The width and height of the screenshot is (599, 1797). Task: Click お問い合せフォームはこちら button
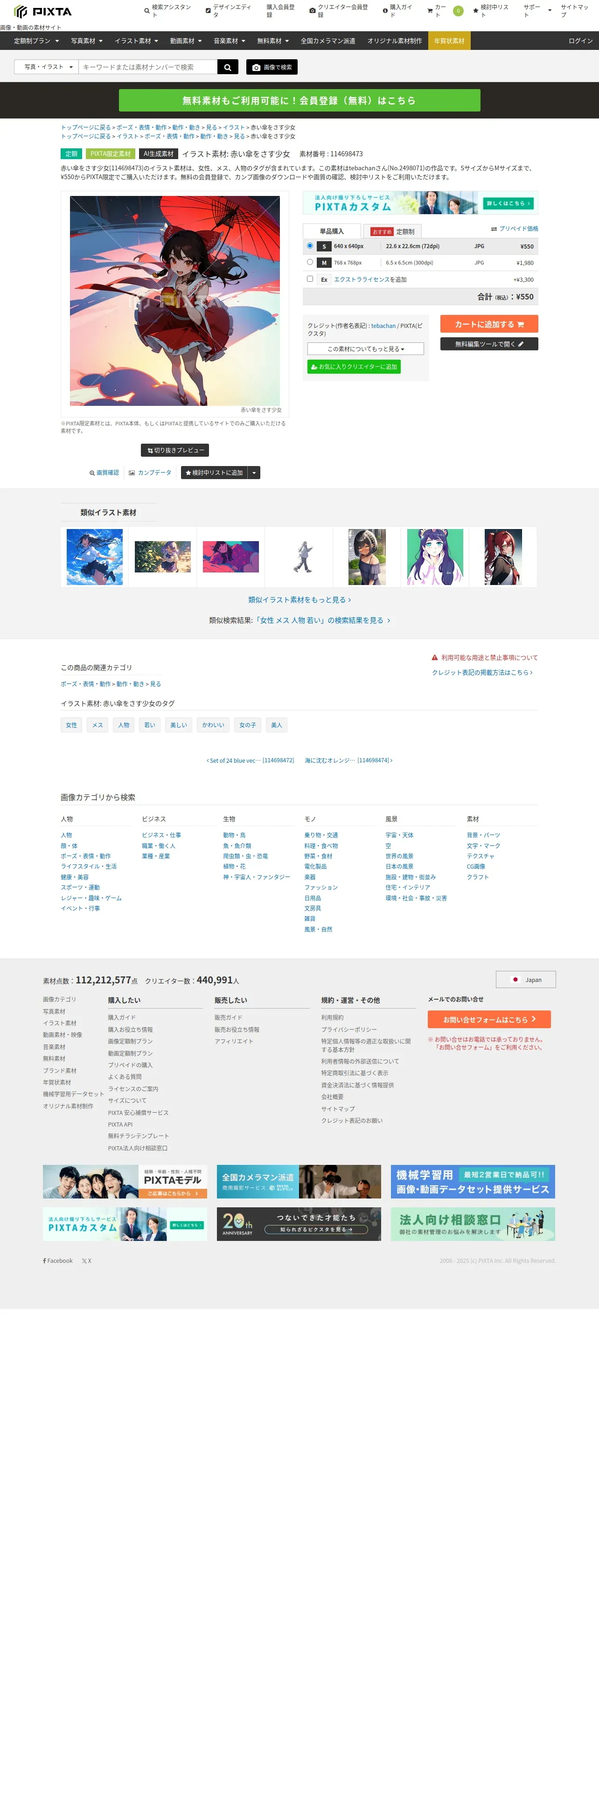coord(489,1019)
